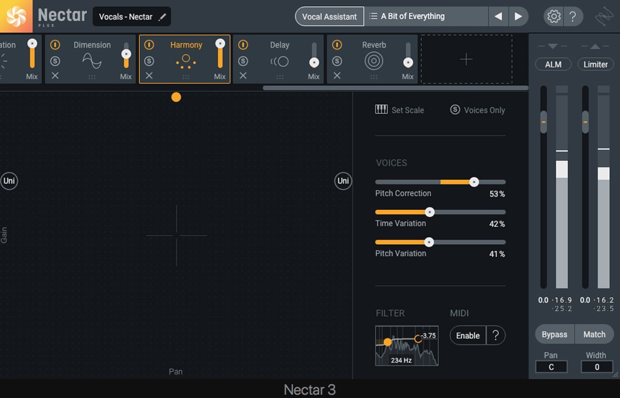Image resolution: width=620 pixels, height=398 pixels.
Task: Click the output meter up-arrow icon
Action: (595, 46)
